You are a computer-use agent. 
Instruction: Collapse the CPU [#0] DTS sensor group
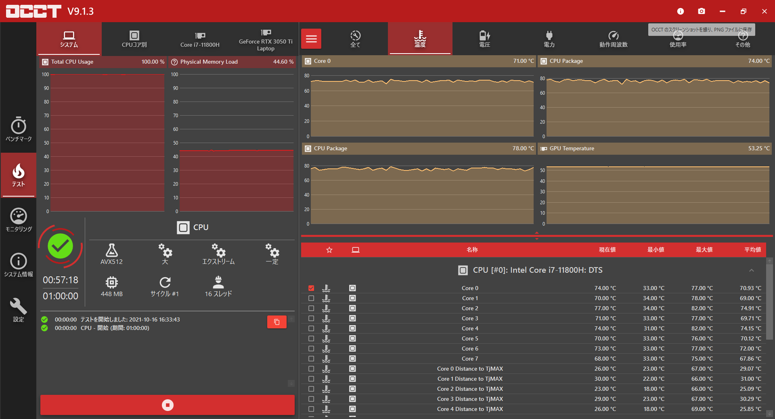coord(752,270)
